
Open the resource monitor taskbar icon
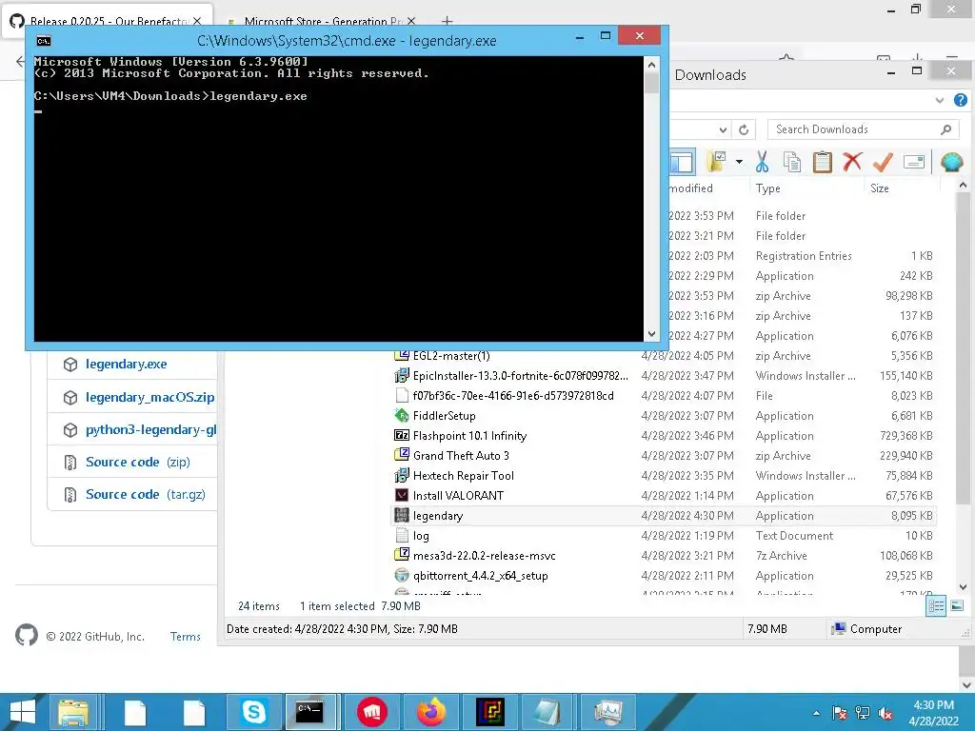(607, 712)
